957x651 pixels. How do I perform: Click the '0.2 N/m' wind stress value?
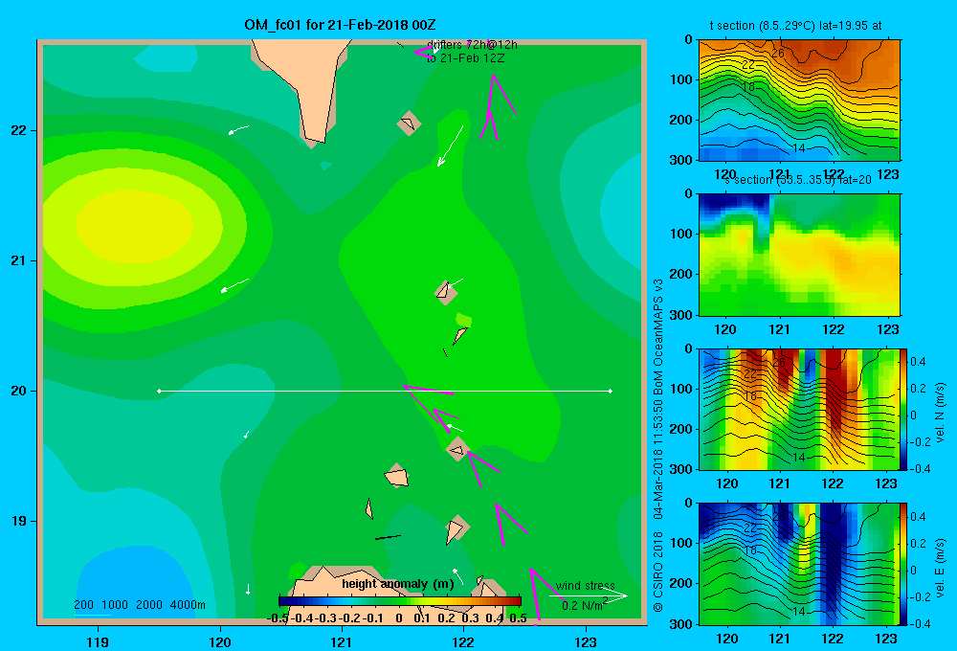pos(582,606)
